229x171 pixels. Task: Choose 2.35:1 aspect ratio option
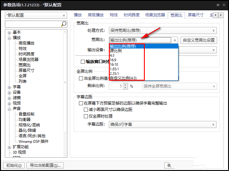tap(144, 74)
